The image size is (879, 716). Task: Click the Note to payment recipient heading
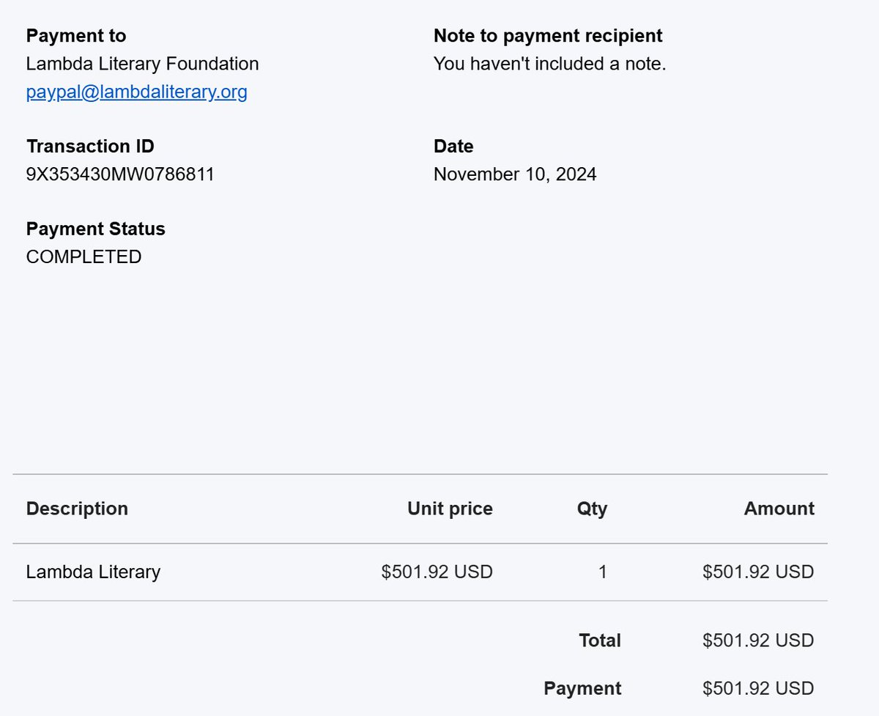click(548, 36)
